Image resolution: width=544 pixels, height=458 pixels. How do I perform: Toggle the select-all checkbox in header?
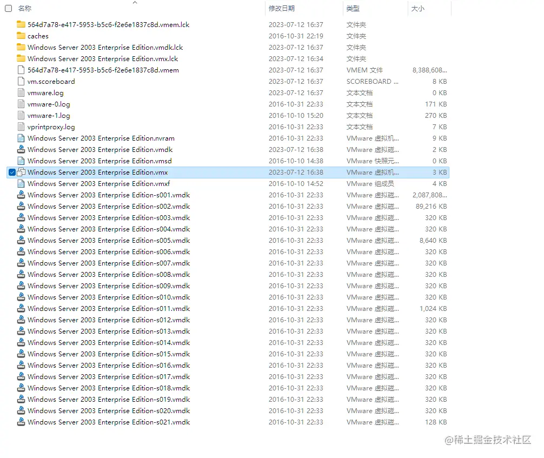pos(8,8)
